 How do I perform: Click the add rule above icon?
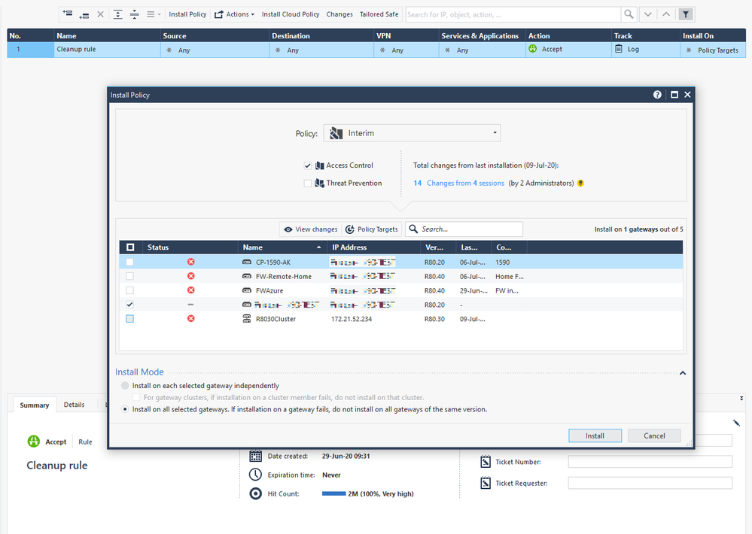tap(69, 14)
